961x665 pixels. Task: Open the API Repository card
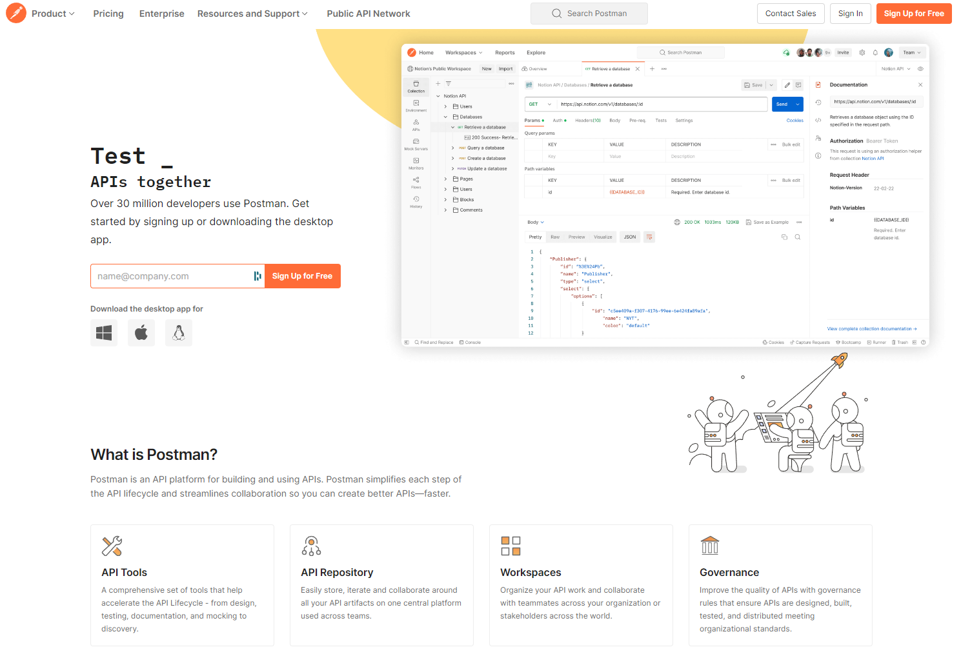tap(381, 586)
